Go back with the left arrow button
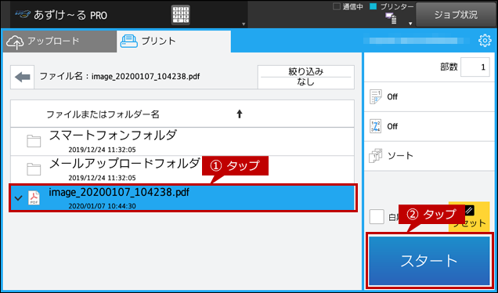 [22, 77]
